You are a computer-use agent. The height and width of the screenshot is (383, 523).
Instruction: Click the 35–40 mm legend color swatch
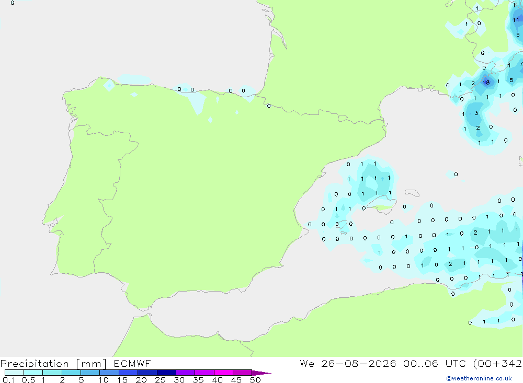click(204, 373)
